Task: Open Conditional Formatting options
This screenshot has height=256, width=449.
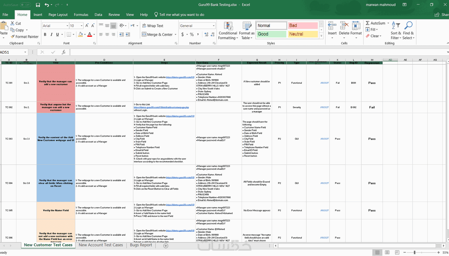Action: pos(228,31)
